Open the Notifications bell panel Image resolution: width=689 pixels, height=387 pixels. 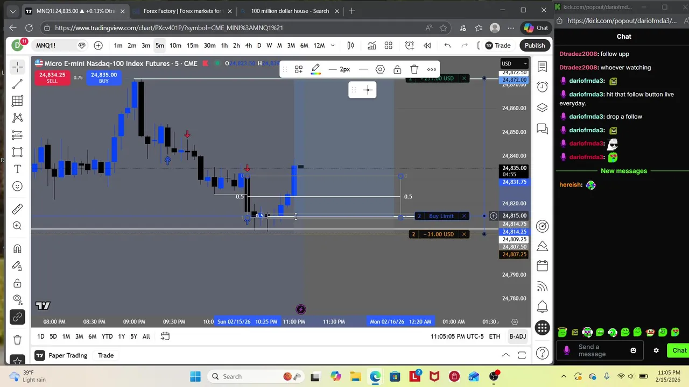542,307
